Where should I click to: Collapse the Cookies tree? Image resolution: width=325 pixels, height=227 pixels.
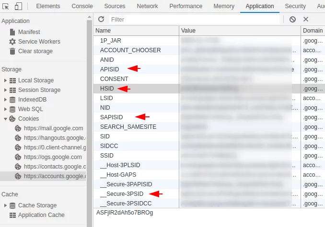(5, 119)
